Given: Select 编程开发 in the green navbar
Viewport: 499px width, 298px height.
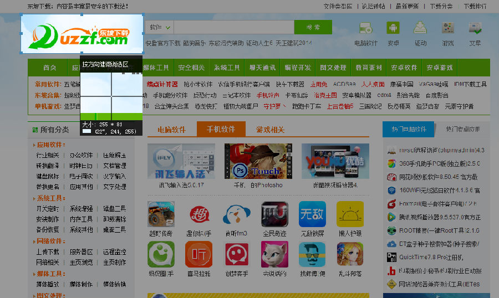Looking at the screenshot, I should tap(298, 68).
